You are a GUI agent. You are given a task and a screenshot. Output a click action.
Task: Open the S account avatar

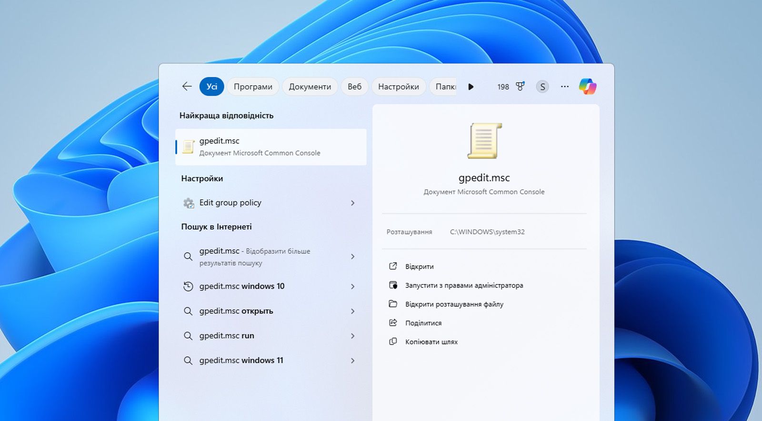pos(542,87)
